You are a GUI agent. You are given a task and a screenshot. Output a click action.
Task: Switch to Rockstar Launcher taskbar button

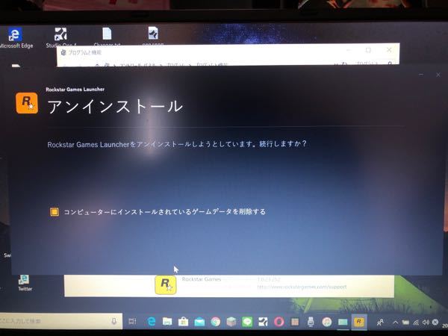359,322
